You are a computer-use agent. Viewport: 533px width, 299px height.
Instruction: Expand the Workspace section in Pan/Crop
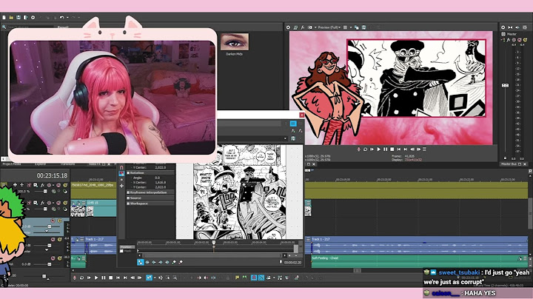pyautogui.click(x=129, y=204)
